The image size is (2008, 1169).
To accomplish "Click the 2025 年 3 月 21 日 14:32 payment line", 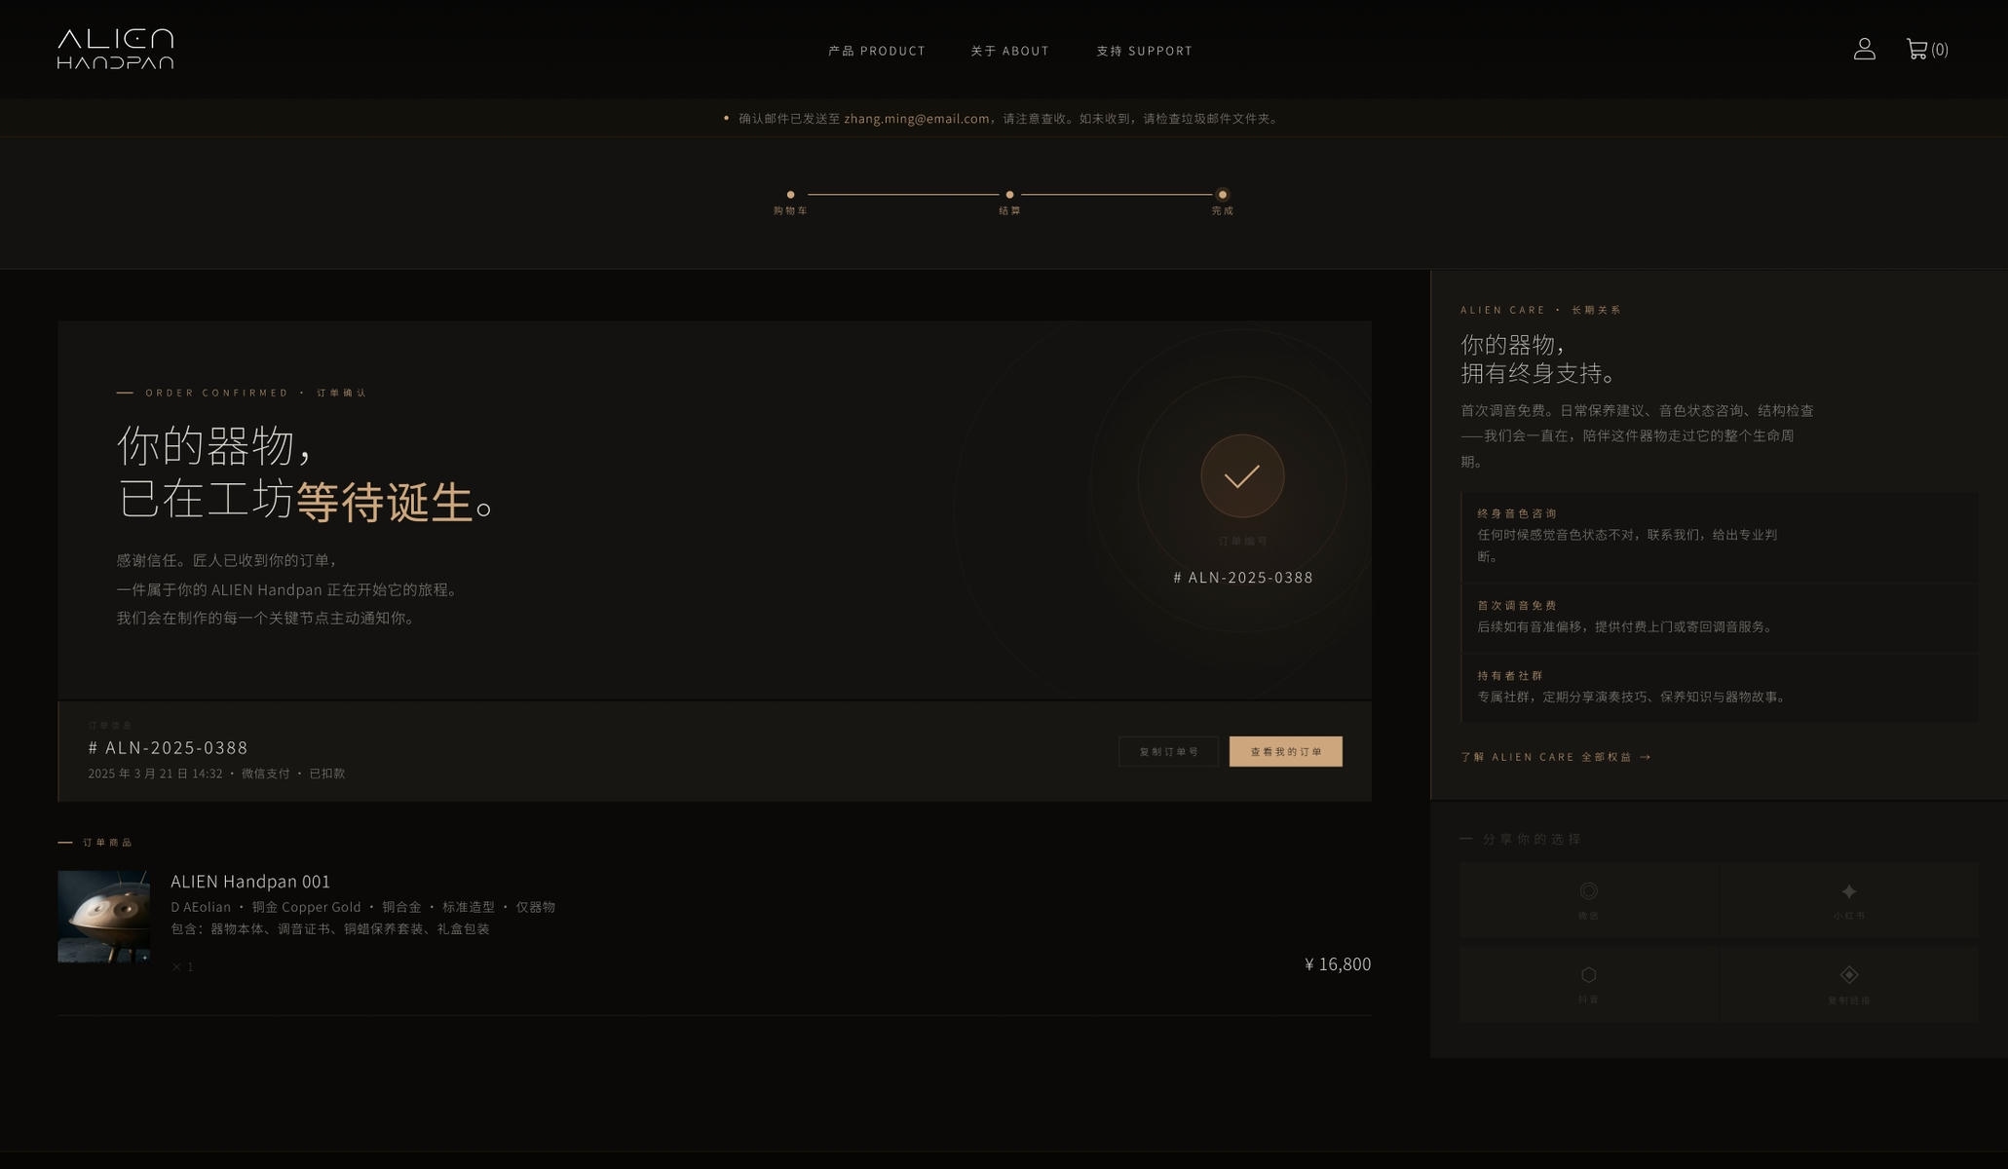I will (216, 773).
